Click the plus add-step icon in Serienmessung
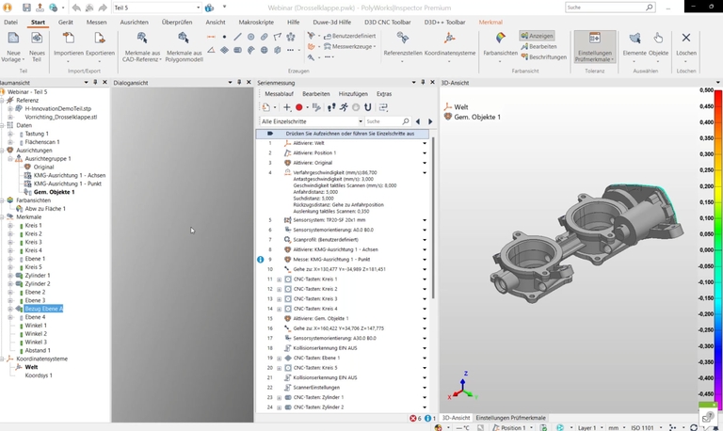This screenshot has height=431, width=723. [287, 107]
